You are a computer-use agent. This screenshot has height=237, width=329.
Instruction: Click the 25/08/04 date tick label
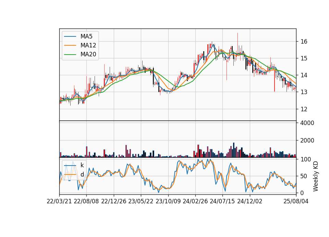tap(296, 201)
